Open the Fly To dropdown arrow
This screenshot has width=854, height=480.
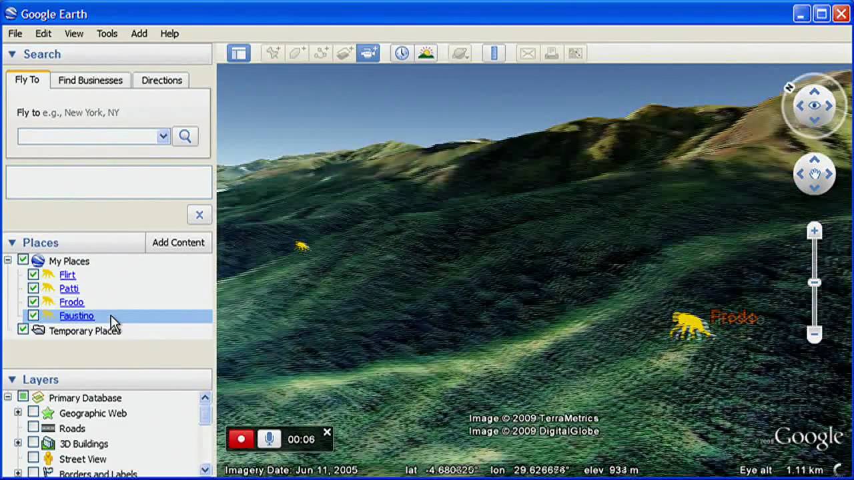163,136
